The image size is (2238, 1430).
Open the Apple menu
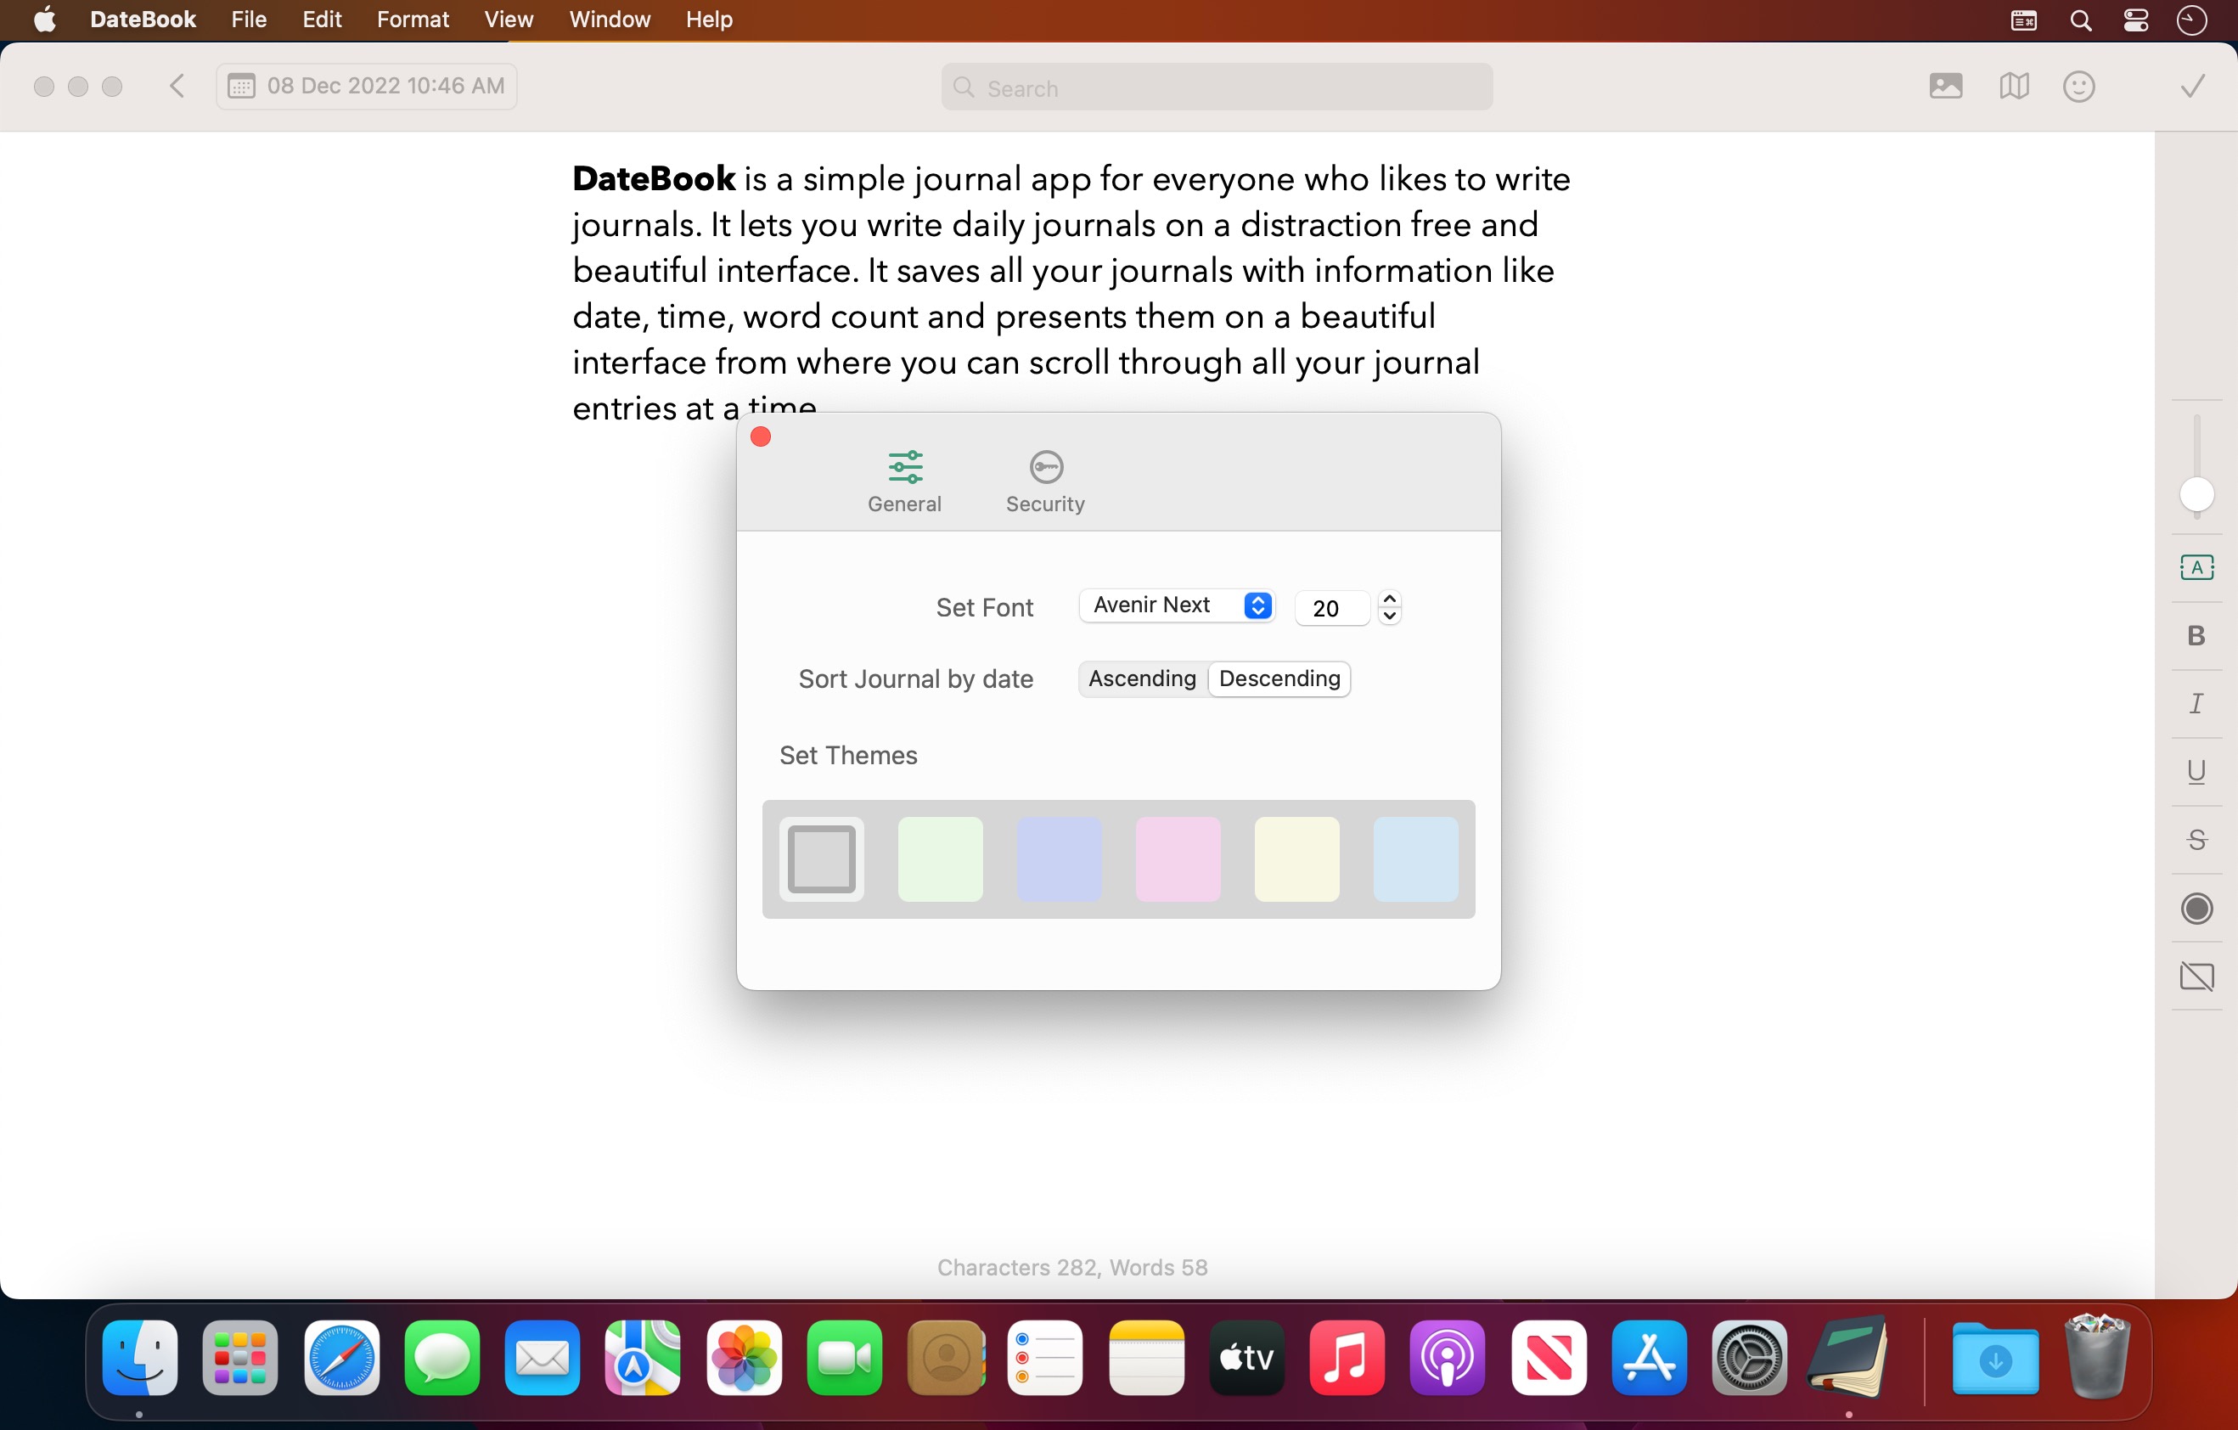click(x=45, y=20)
